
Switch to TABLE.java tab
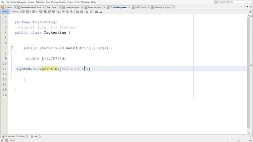pyautogui.click(x=140, y=7)
